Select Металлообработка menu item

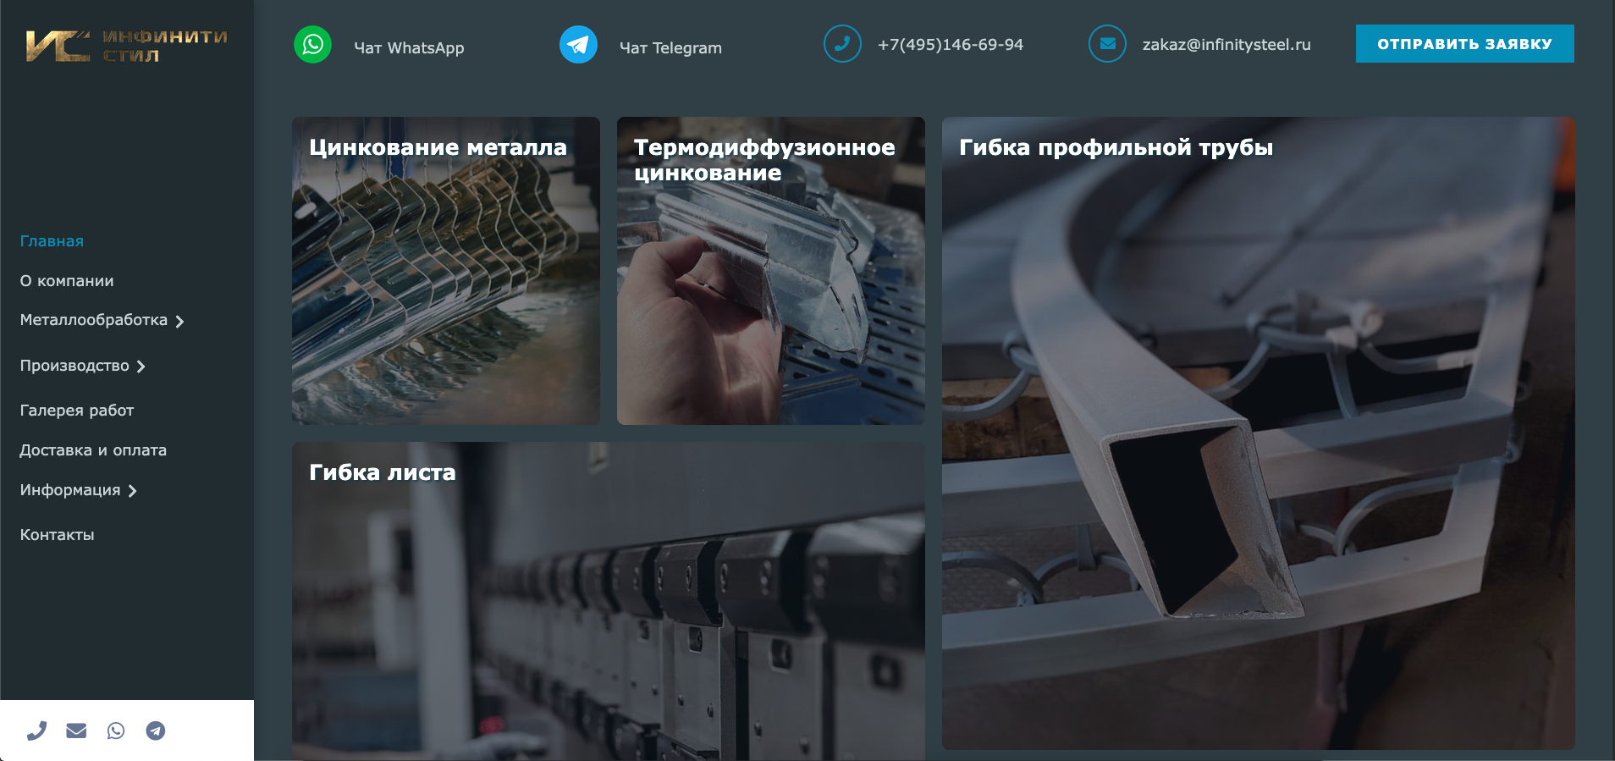(x=94, y=320)
